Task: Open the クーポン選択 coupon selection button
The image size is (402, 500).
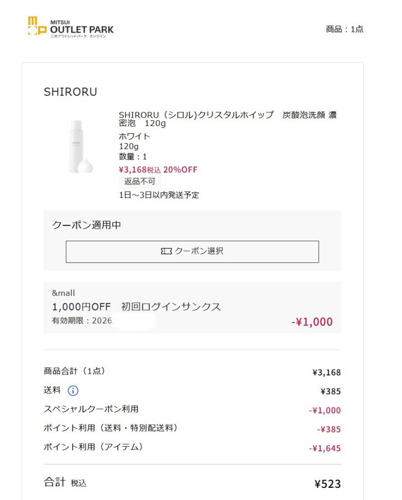Action: pos(192,251)
